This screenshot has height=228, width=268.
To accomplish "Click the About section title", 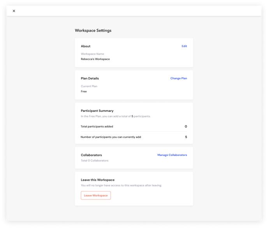I will pos(86,46).
